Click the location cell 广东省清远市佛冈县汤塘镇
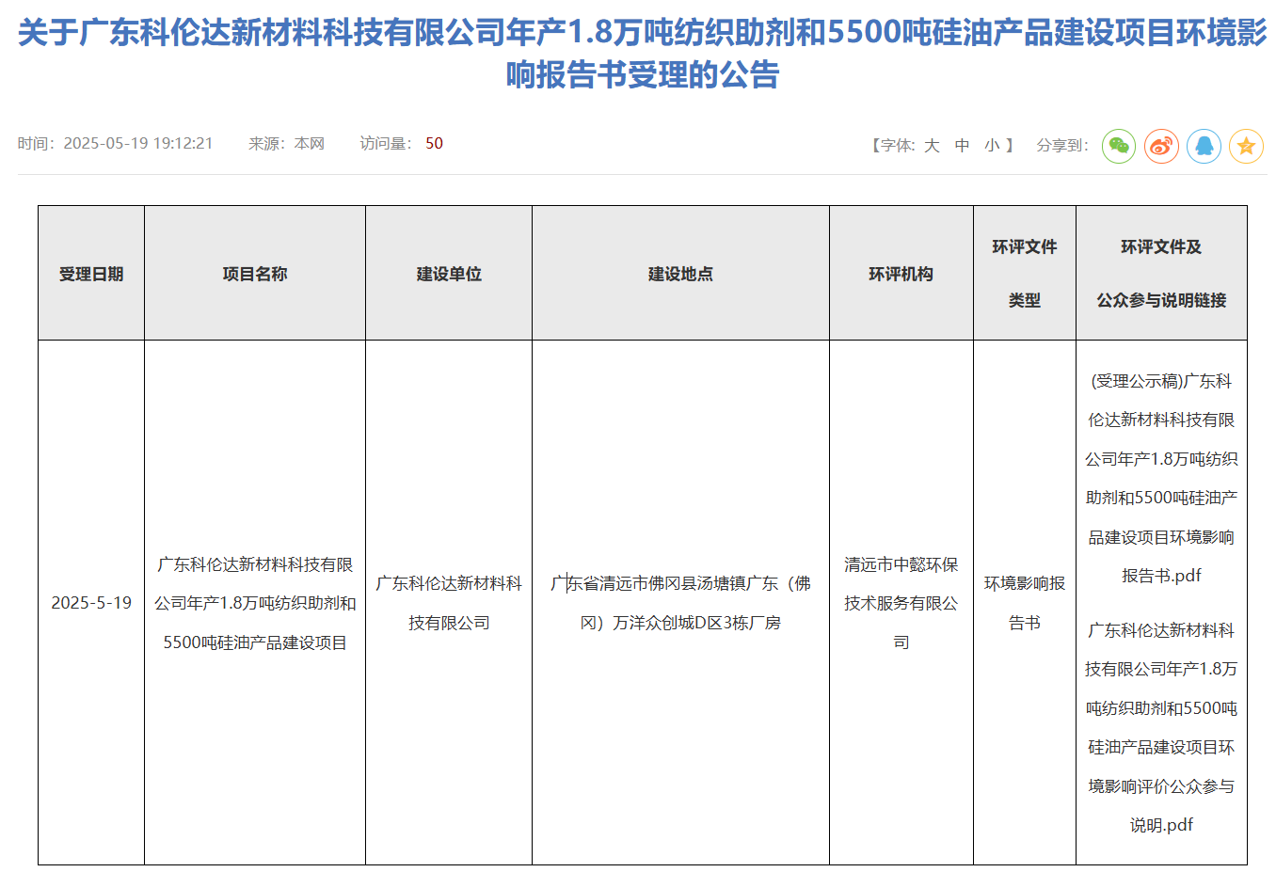This screenshot has width=1276, height=872. [x=680, y=603]
